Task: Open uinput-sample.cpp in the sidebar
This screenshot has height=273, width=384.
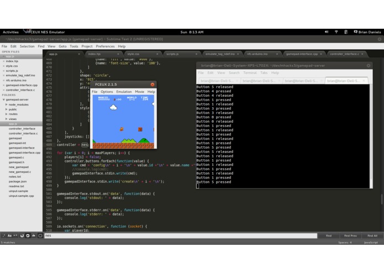Action: [x=22, y=196]
